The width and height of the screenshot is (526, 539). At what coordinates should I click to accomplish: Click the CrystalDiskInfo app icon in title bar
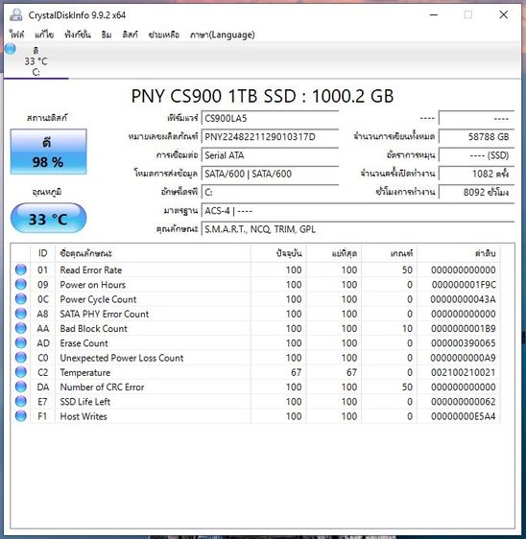16,14
